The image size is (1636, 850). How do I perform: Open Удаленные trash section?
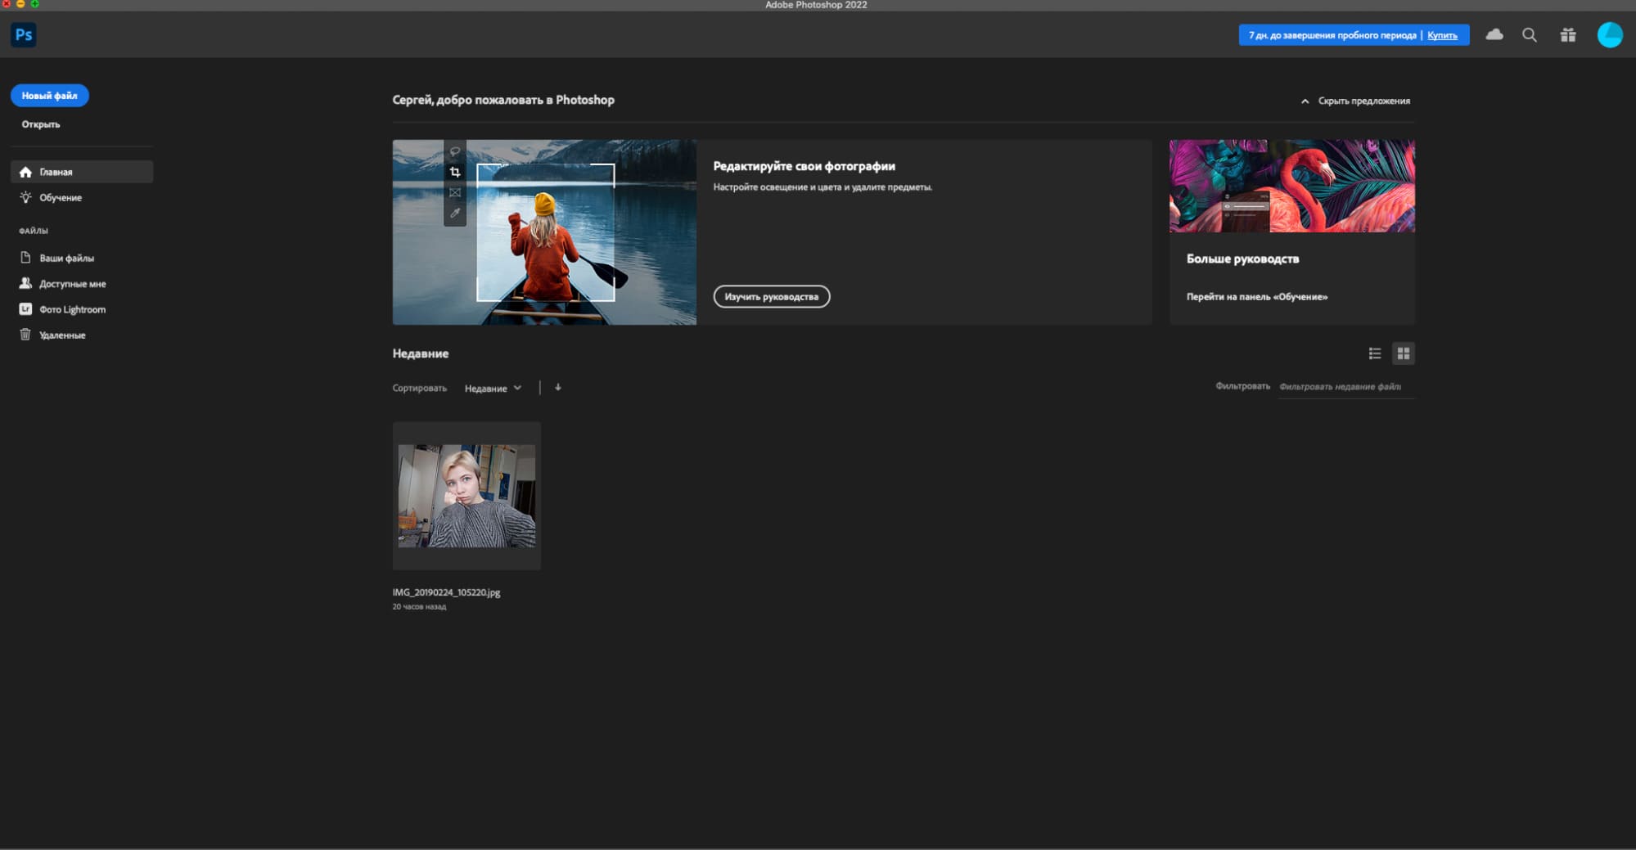(62, 335)
